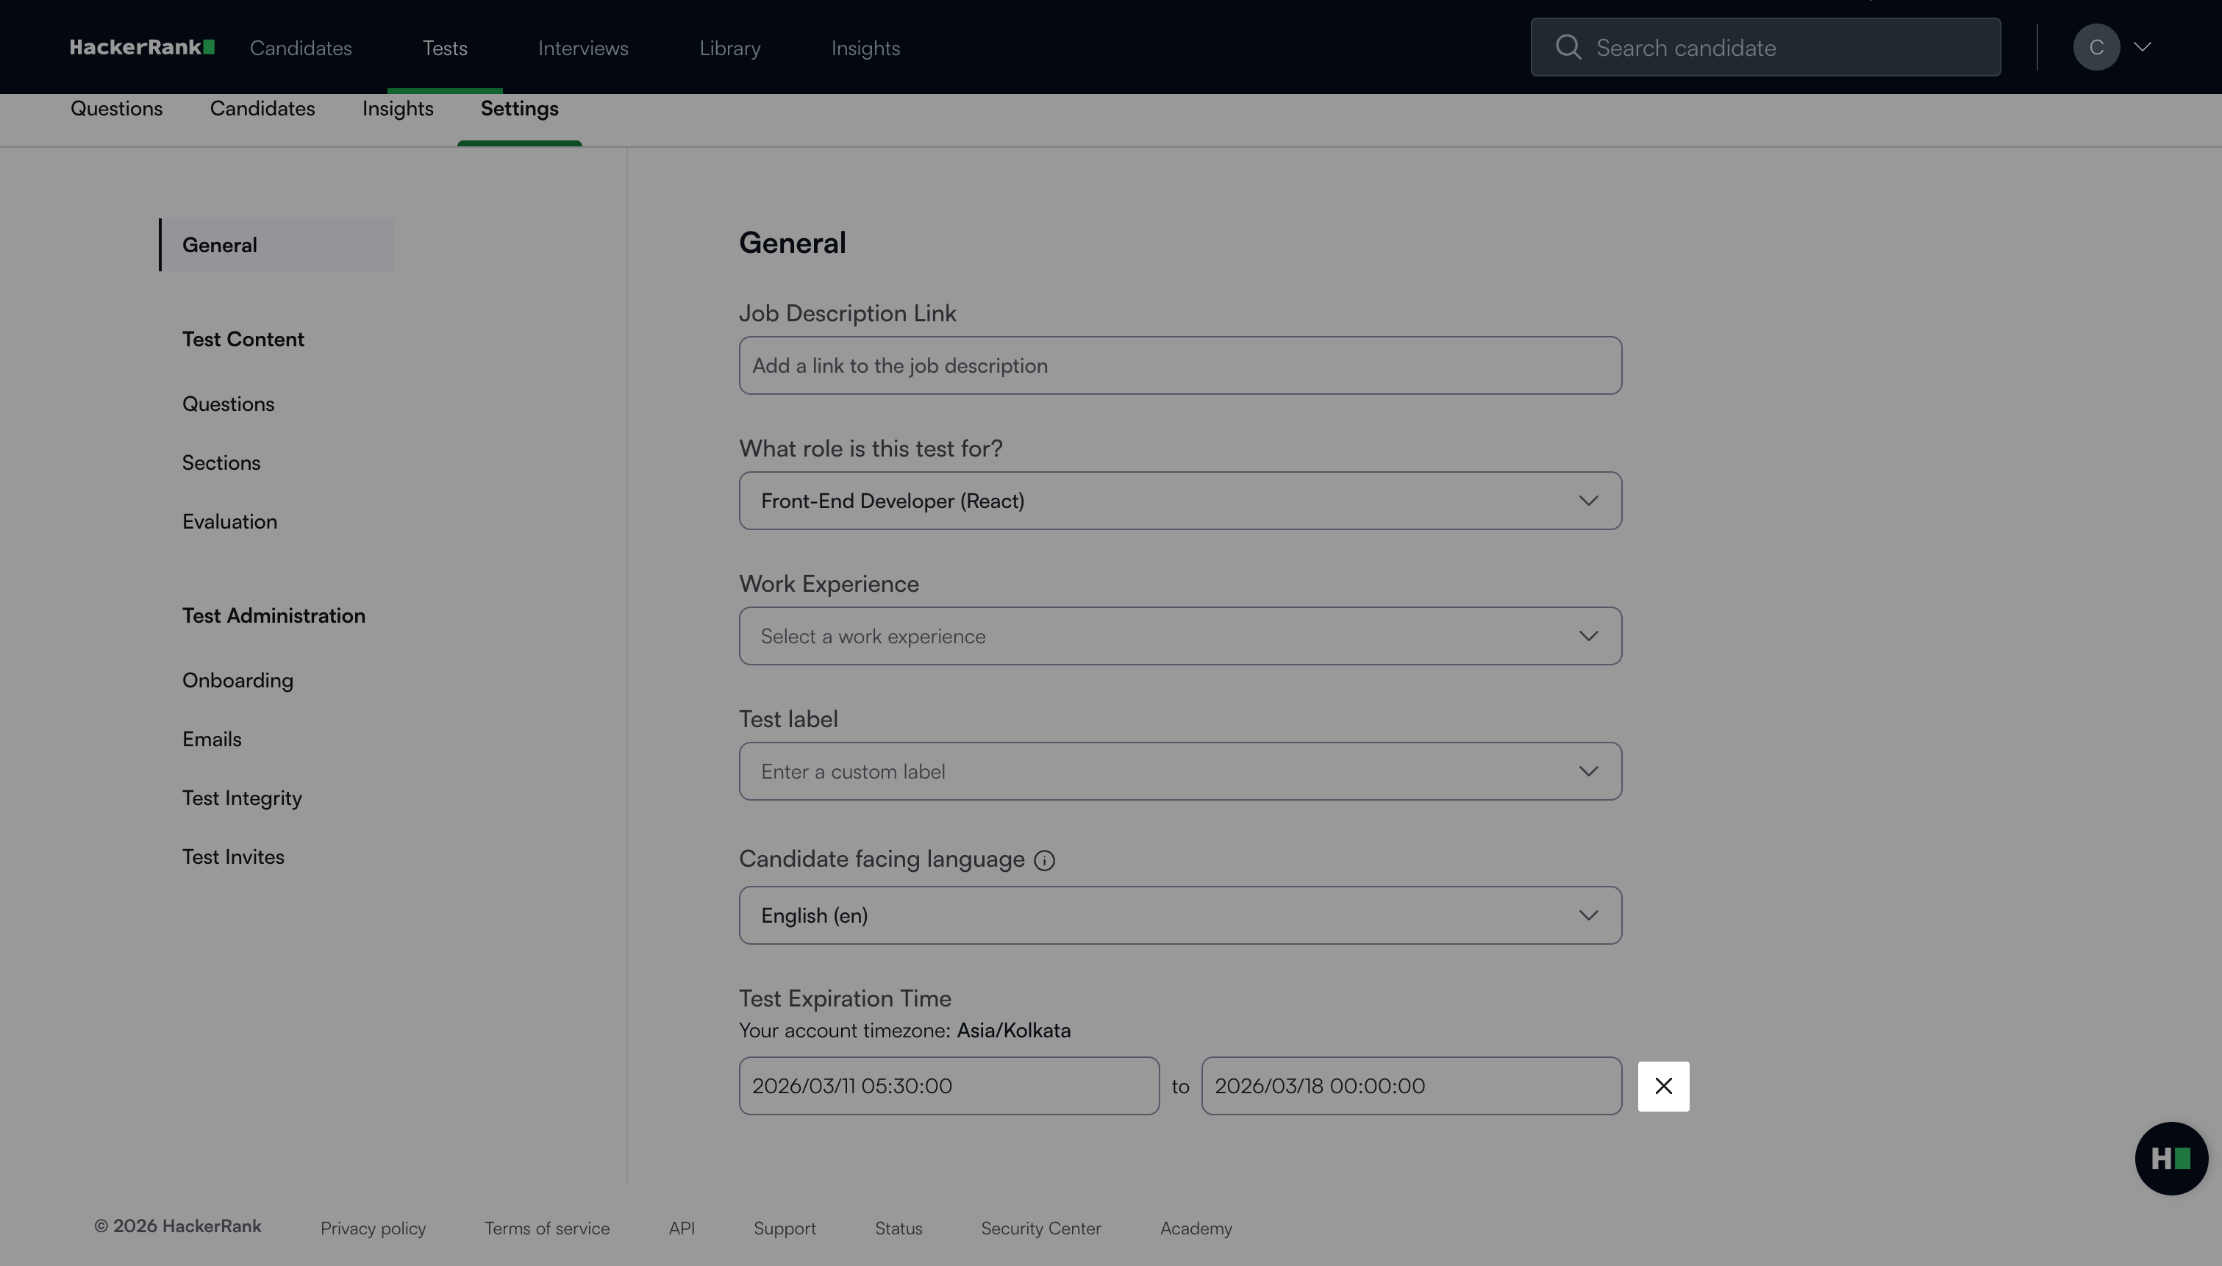Viewport: 2222px width, 1266px height.
Task: Open the role selection dropdown
Action: click(1179, 501)
